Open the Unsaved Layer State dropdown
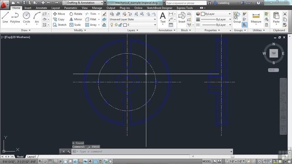The image size is (292, 164). point(133,19)
